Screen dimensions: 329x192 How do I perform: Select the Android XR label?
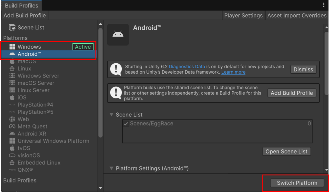tap(32, 134)
